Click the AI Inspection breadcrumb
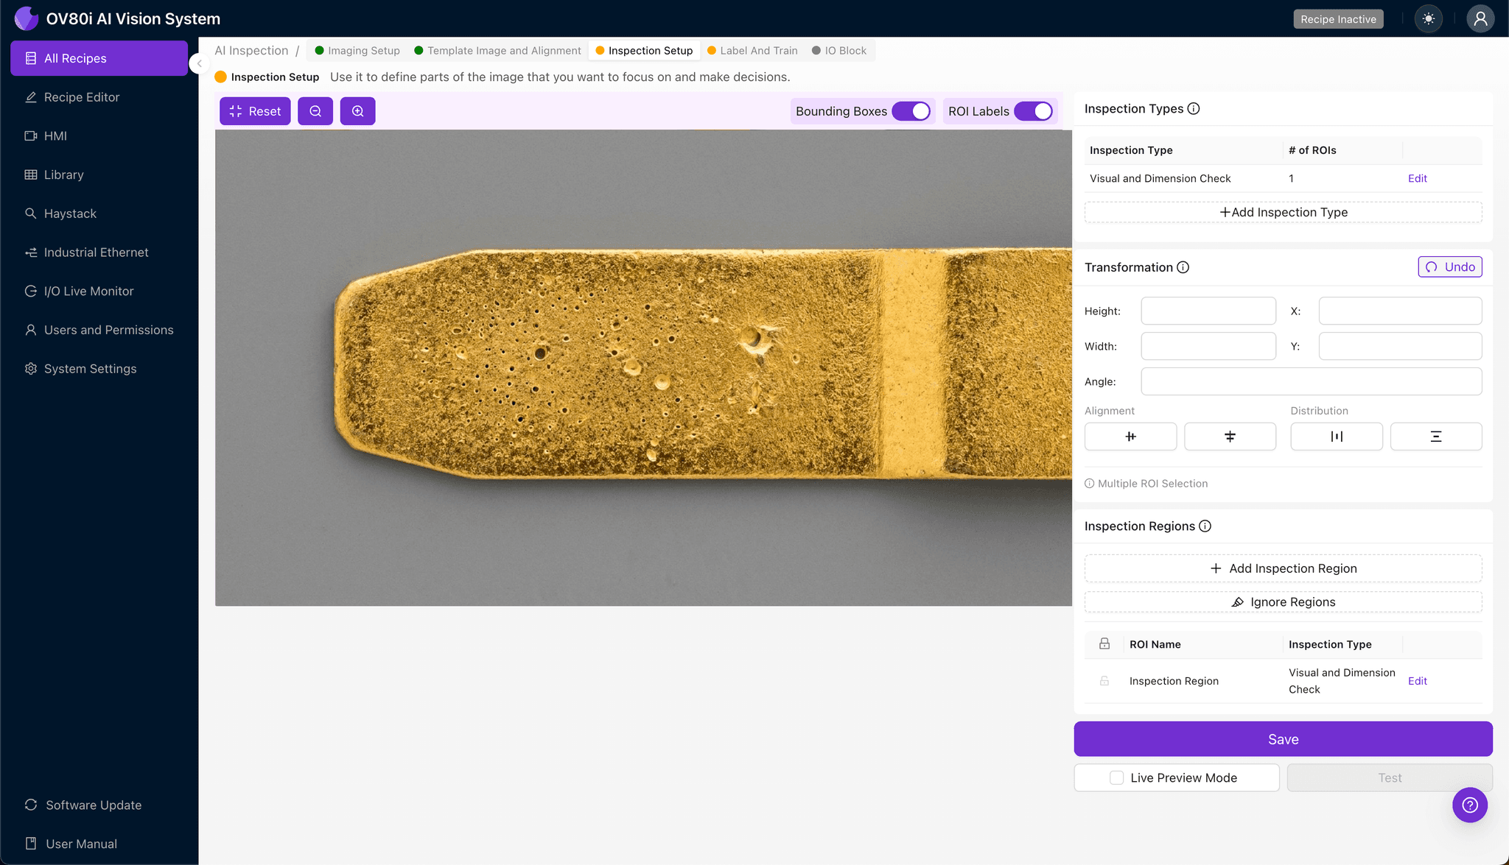Image resolution: width=1509 pixels, height=865 pixels. point(251,51)
